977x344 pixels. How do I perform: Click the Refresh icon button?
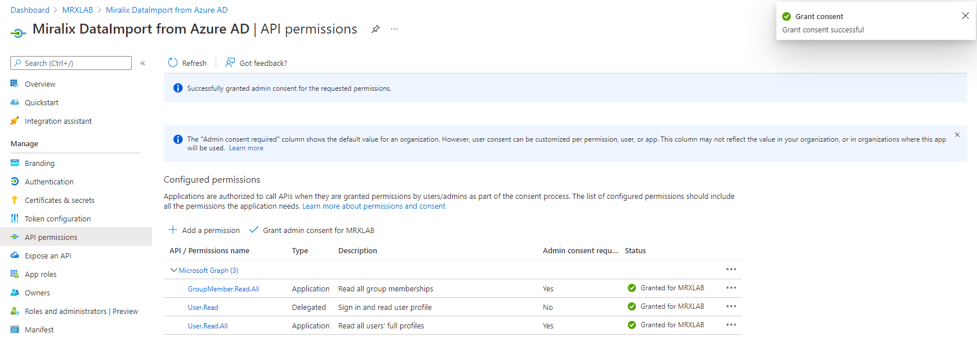[x=173, y=62]
